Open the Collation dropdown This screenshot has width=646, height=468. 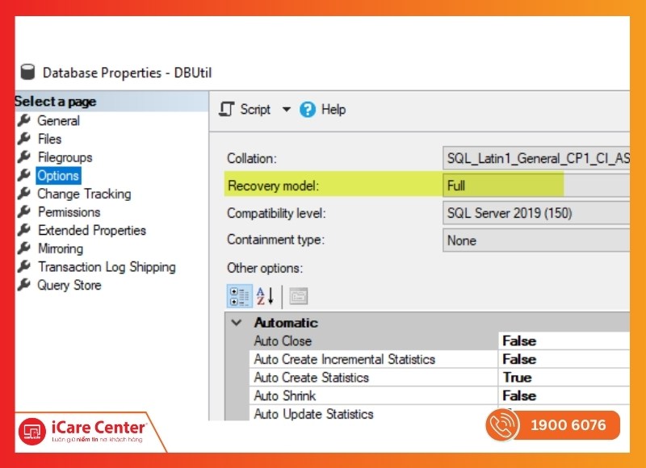(x=536, y=158)
